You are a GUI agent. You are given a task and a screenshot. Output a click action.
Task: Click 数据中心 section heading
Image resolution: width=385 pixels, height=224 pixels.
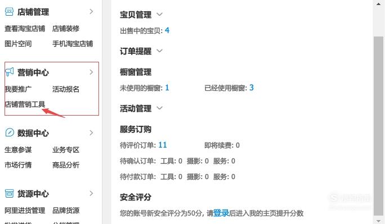[x=33, y=133]
